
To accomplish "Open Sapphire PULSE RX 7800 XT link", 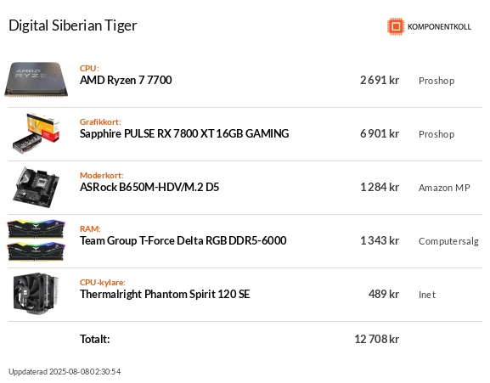I will [184, 133].
